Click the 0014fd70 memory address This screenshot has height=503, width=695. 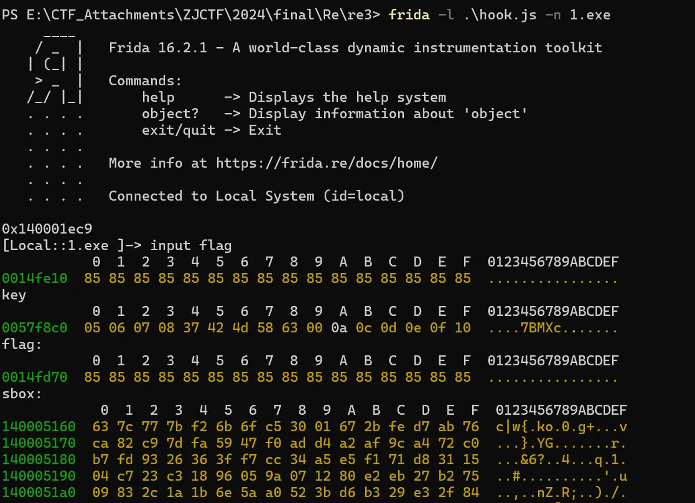[x=35, y=377]
